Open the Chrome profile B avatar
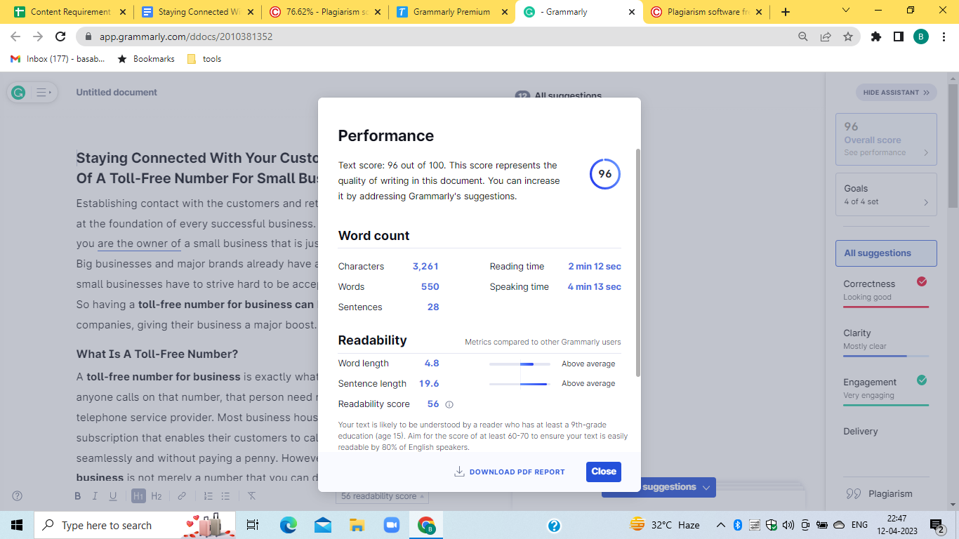Image resolution: width=959 pixels, height=539 pixels. pyautogui.click(x=920, y=36)
